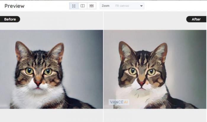This screenshot has height=122, width=207.
Task: Click the cartoonized cat image in After pane
Action: [x=155, y=69]
